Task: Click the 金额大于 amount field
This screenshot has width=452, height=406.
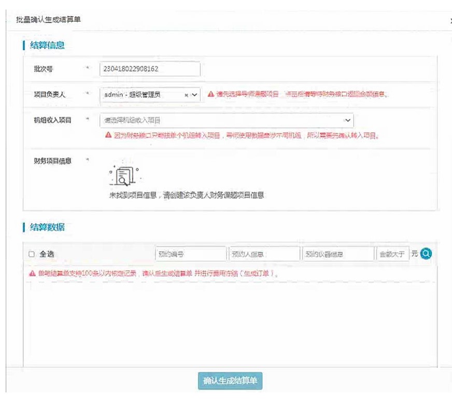Action: coord(392,254)
